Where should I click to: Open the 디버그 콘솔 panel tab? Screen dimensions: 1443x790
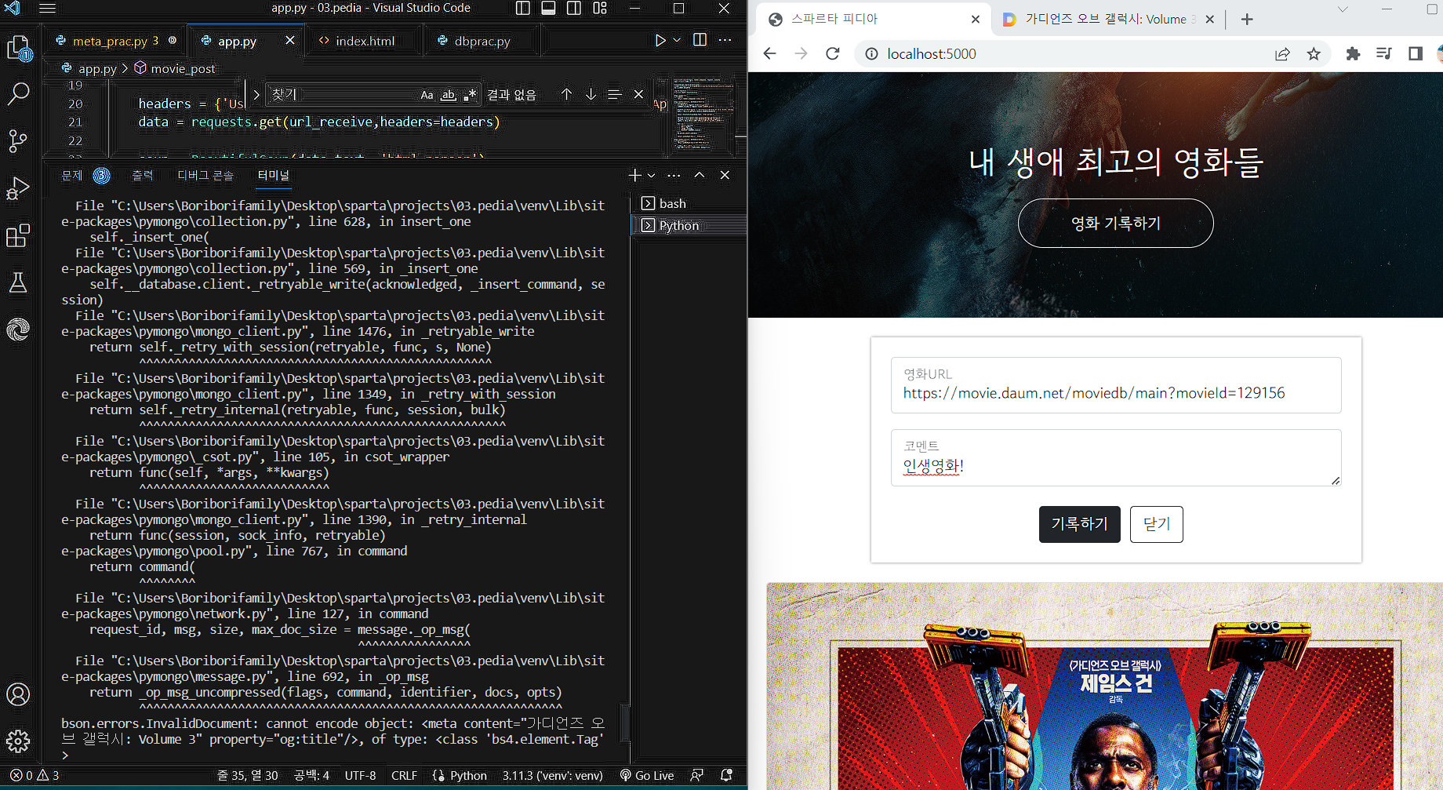205,176
